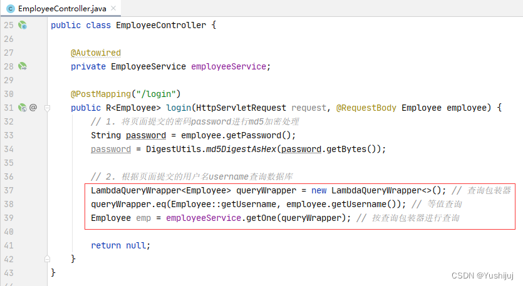
Task: Open the EmployeeController.java tab
Action: (62, 9)
